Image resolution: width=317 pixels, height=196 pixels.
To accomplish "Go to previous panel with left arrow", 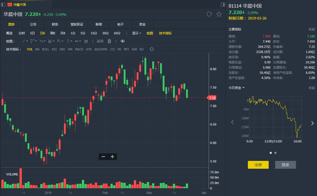I will 233,122.
